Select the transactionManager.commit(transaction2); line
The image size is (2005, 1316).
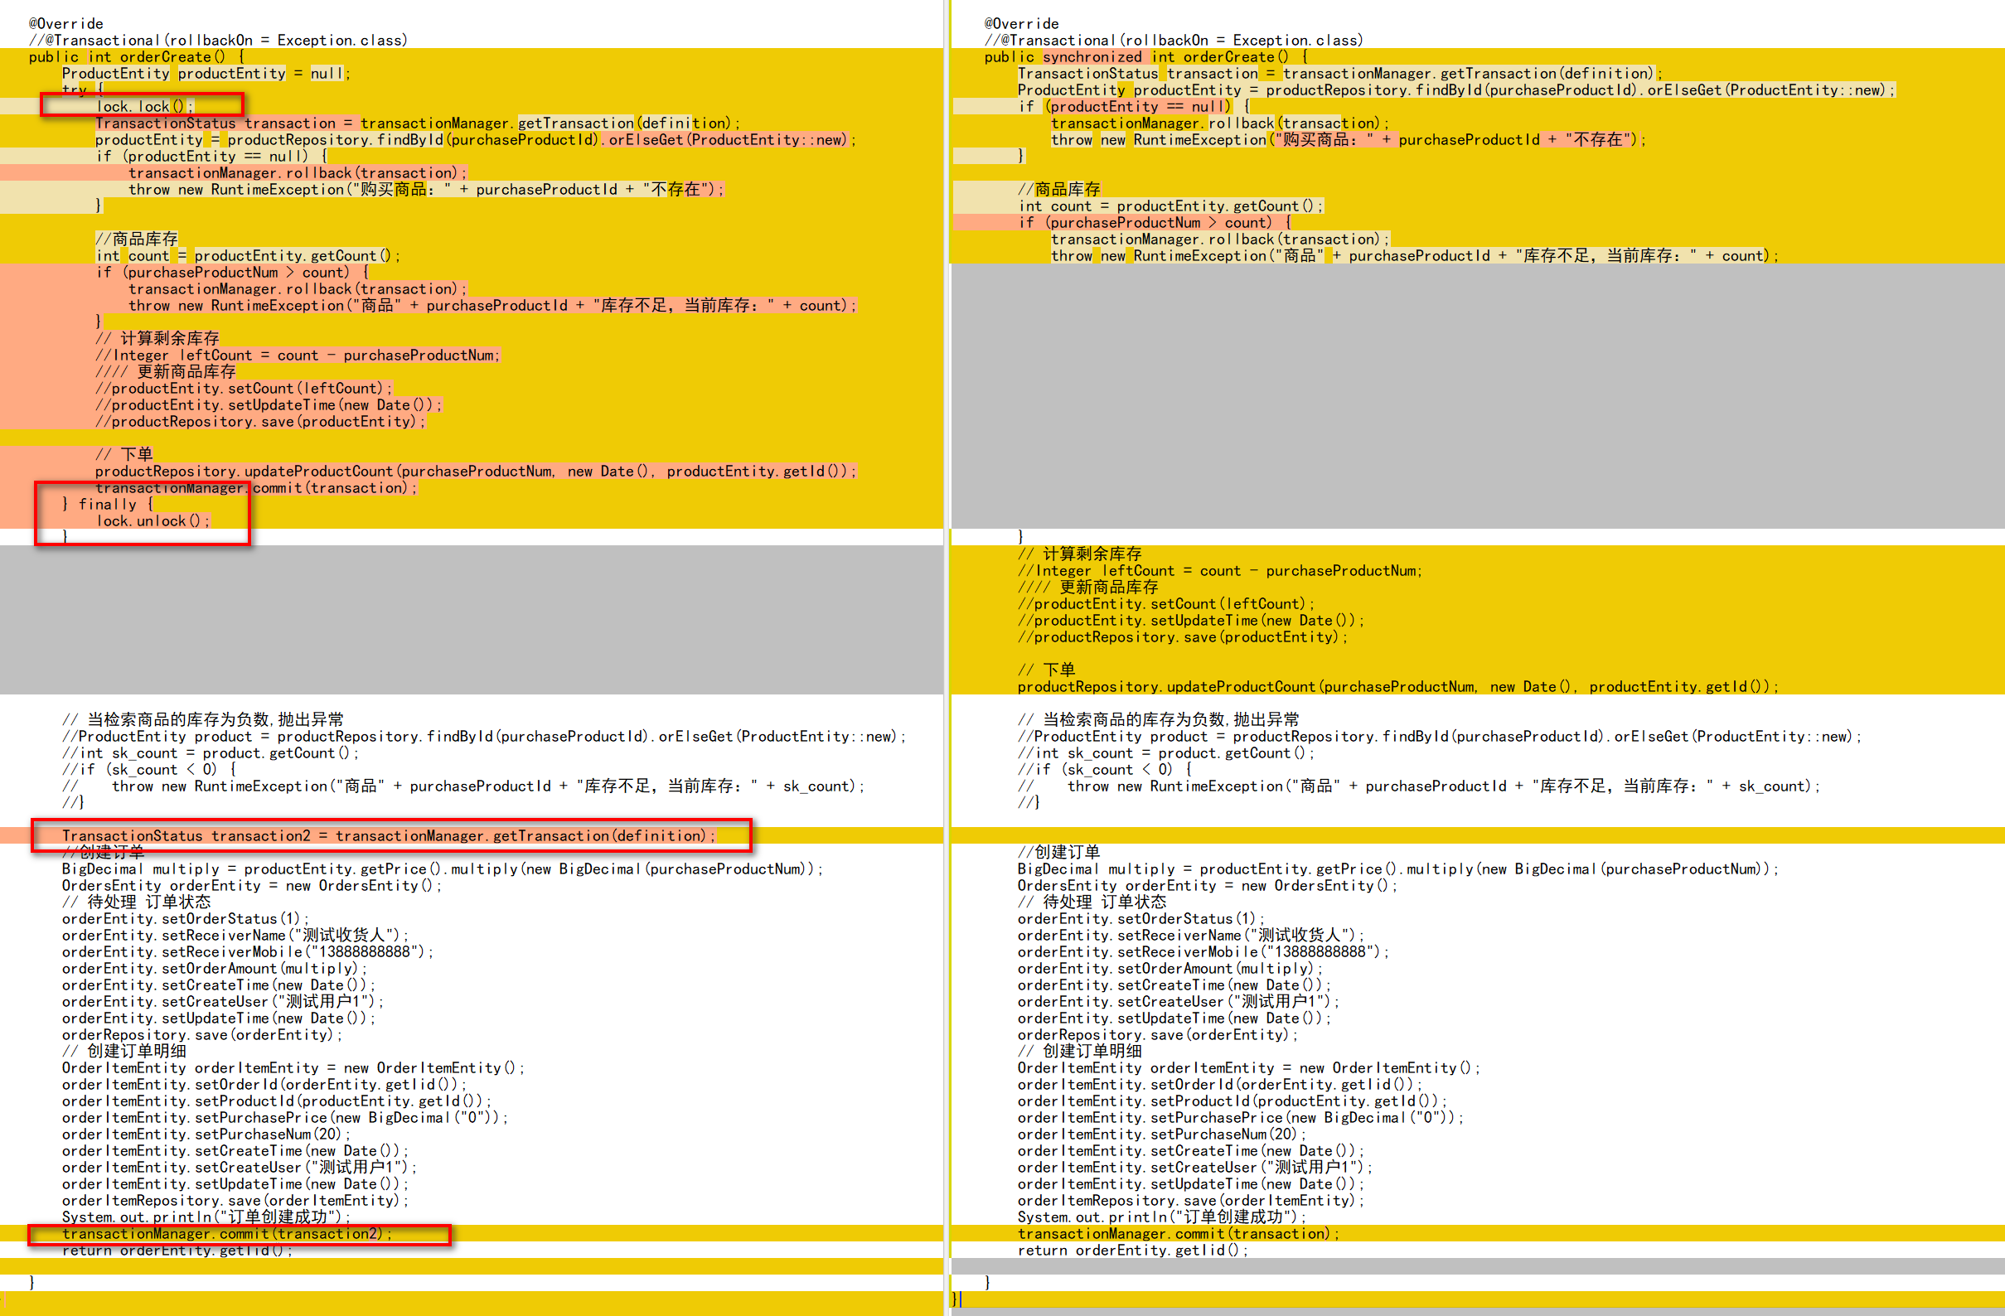click(226, 1233)
